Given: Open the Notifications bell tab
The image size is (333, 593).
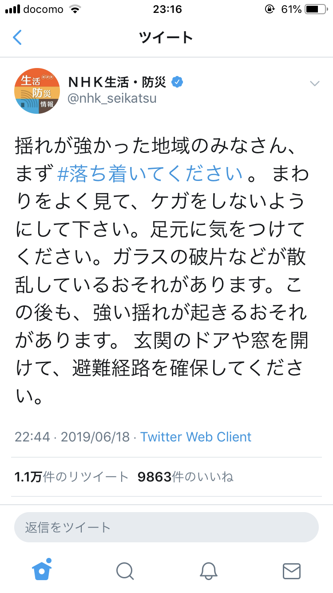Looking at the screenshot, I should click(208, 571).
